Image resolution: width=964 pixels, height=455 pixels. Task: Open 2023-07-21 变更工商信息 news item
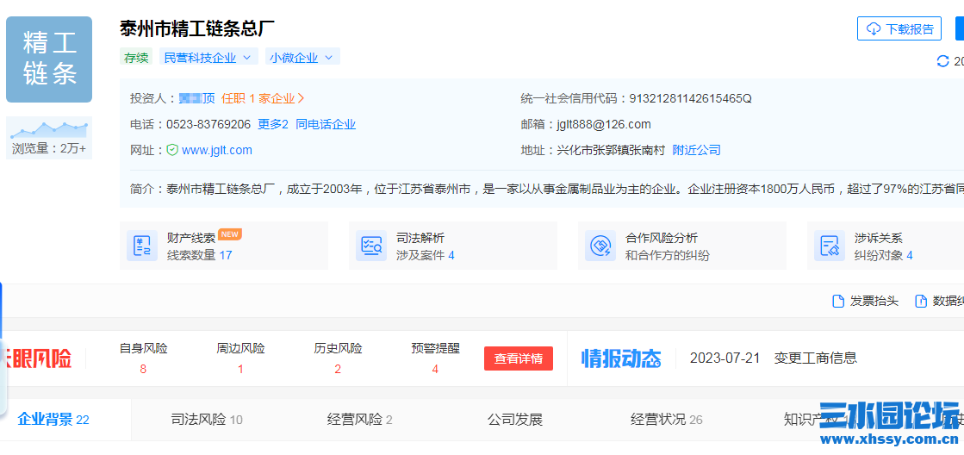coord(774,358)
